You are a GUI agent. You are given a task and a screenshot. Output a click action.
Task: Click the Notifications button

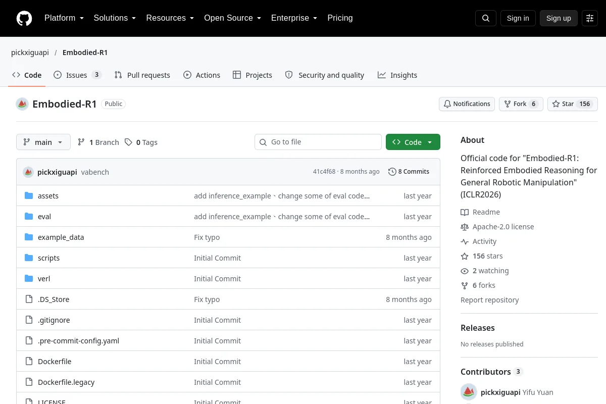[x=467, y=104]
